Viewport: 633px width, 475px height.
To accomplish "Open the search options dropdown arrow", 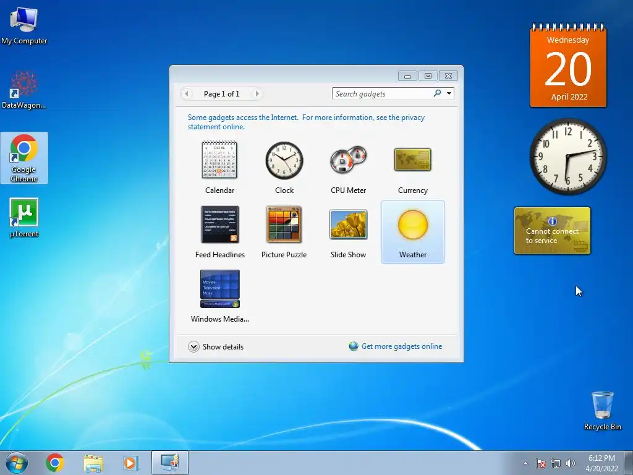I will click(449, 94).
